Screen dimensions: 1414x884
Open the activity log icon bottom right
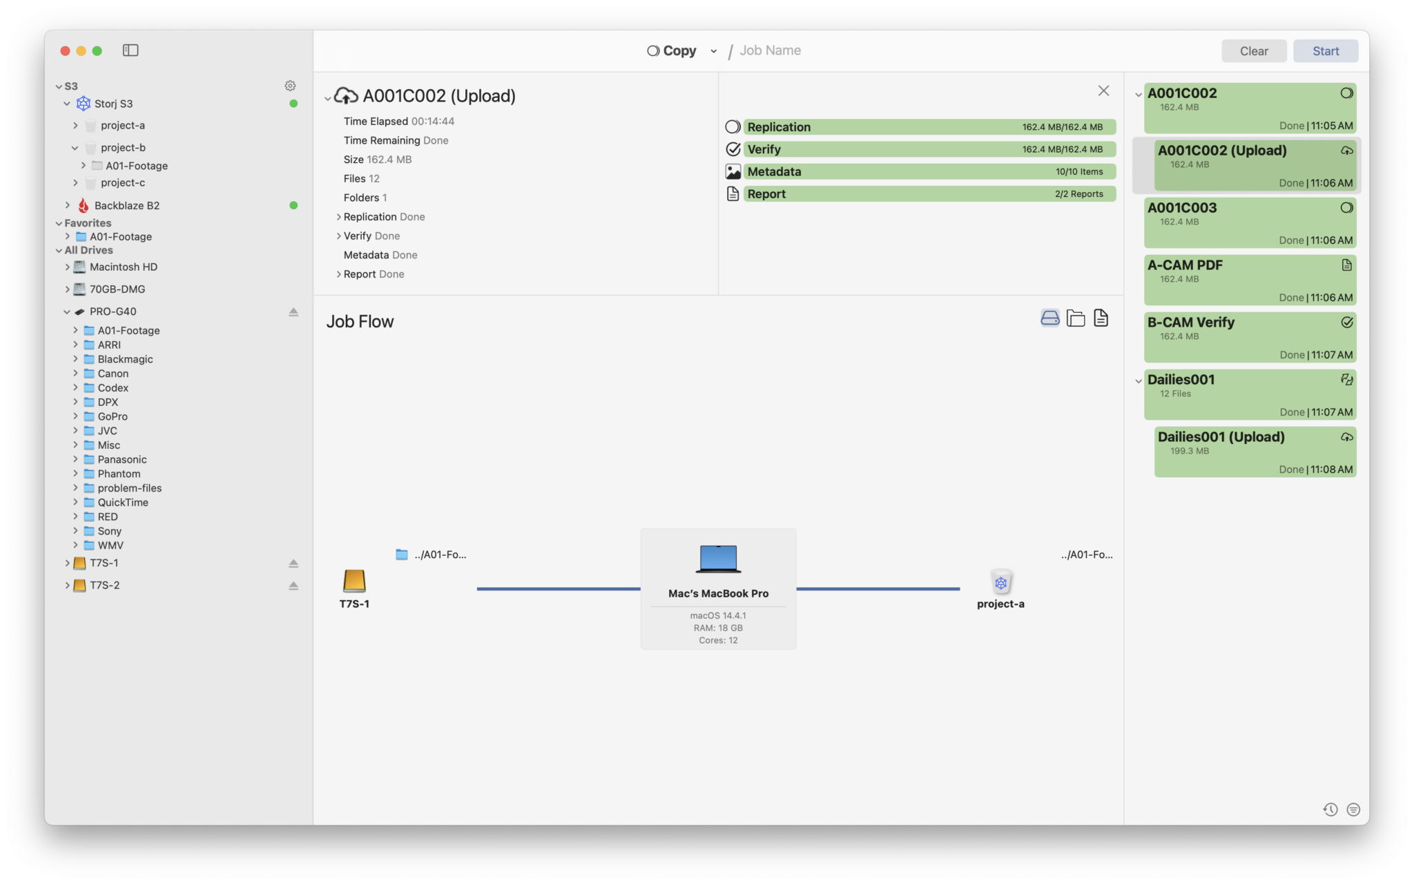point(1353,809)
